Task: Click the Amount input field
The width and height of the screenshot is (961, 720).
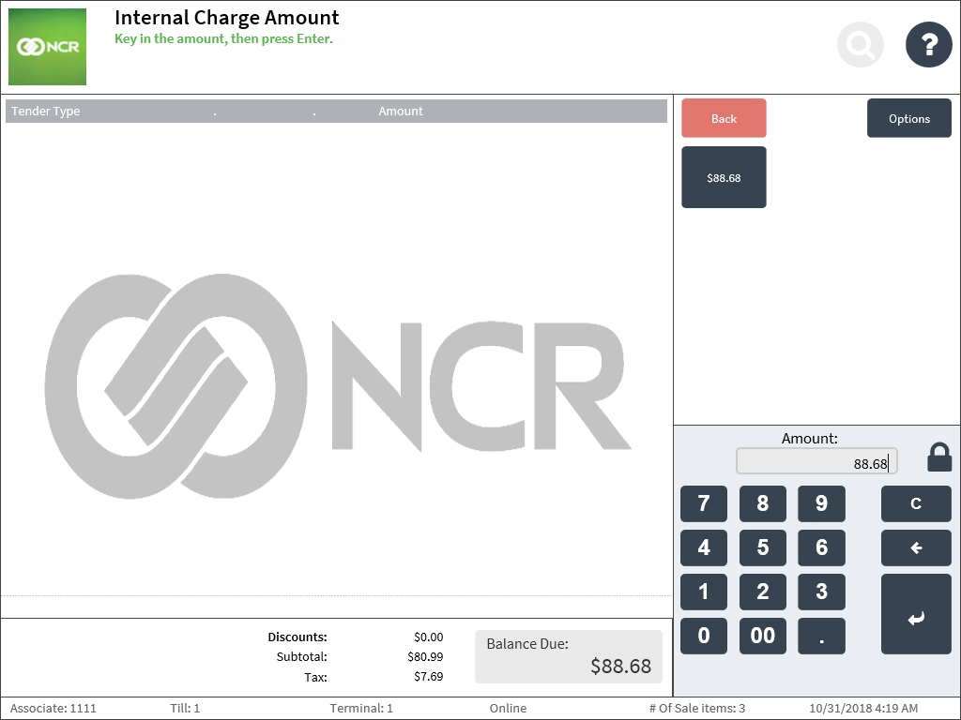Action: [x=816, y=461]
